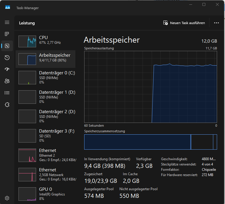
Task: Open Einstellungen gear icon at bottom left
Action: tap(7, 198)
